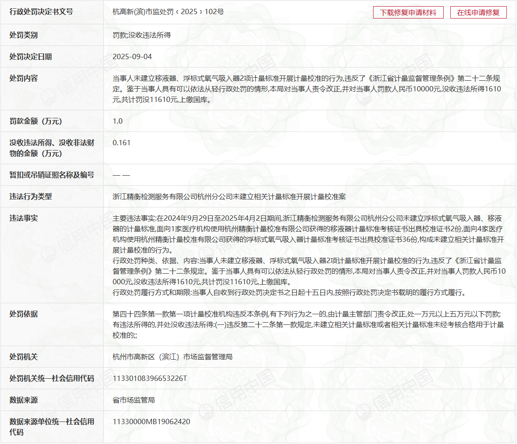Click the 违法事实 row label
The height and width of the screenshot is (444, 517).
pos(24,218)
